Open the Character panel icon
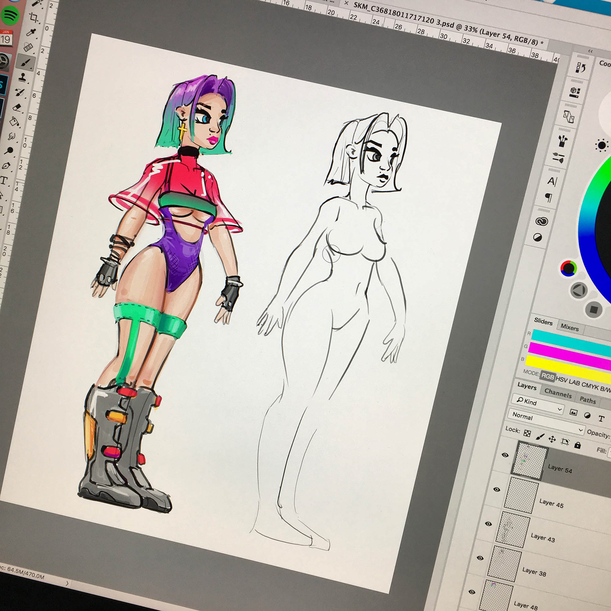 [552, 181]
